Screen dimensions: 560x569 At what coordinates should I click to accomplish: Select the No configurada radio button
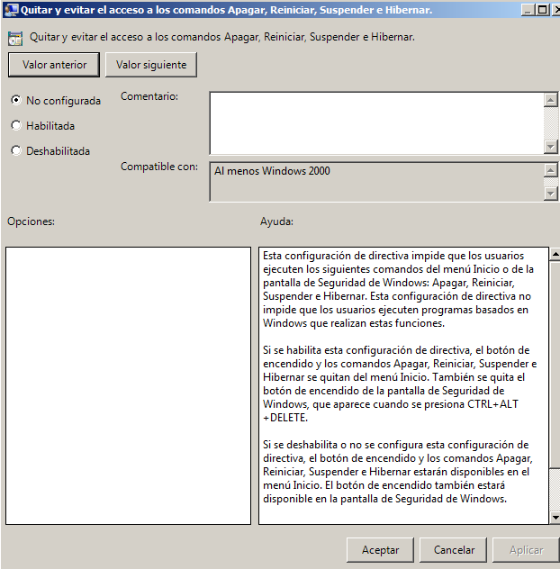[16, 100]
